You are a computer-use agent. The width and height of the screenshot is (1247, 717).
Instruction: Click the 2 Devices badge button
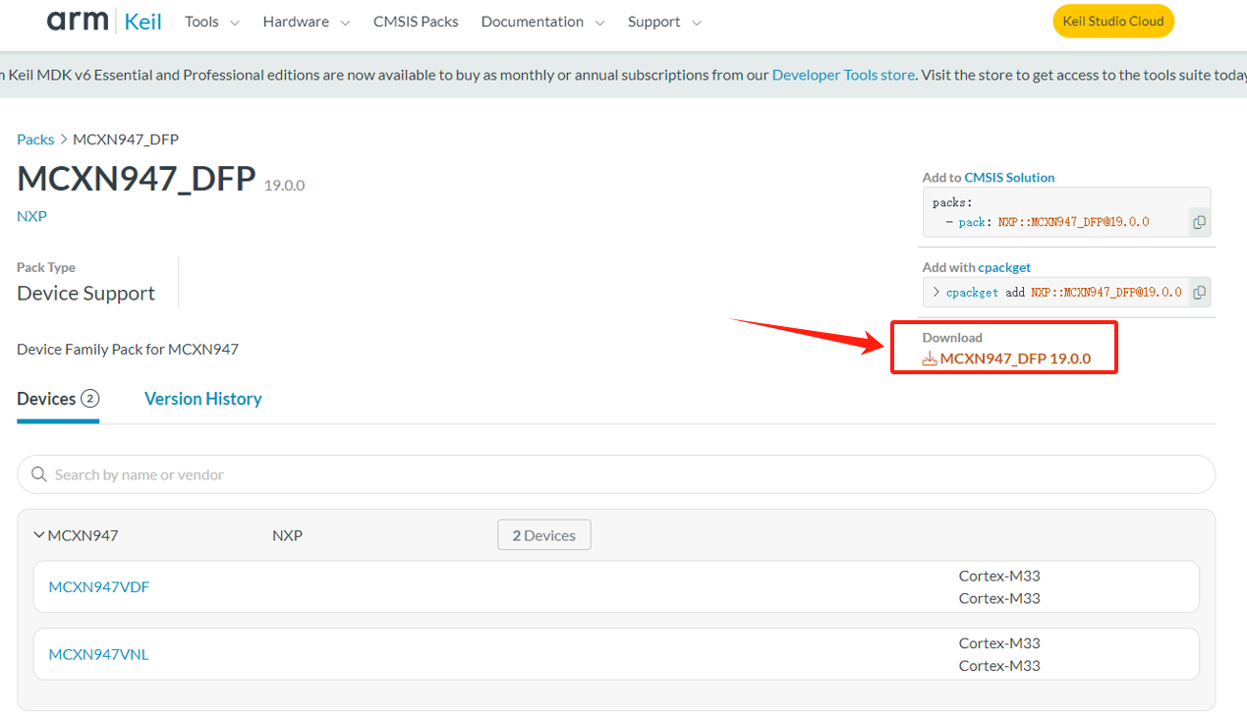[x=543, y=535]
